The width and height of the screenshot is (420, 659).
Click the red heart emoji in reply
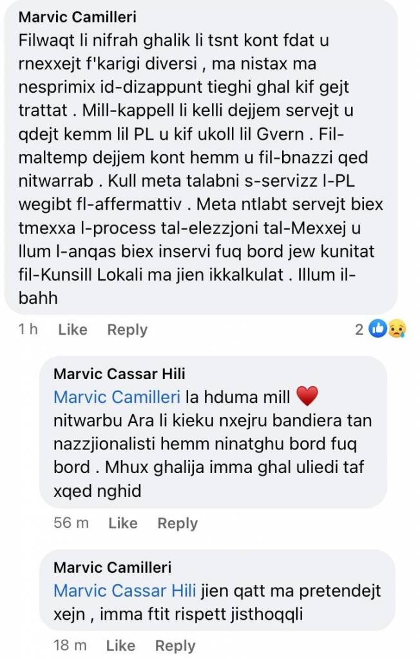(308, 396)
